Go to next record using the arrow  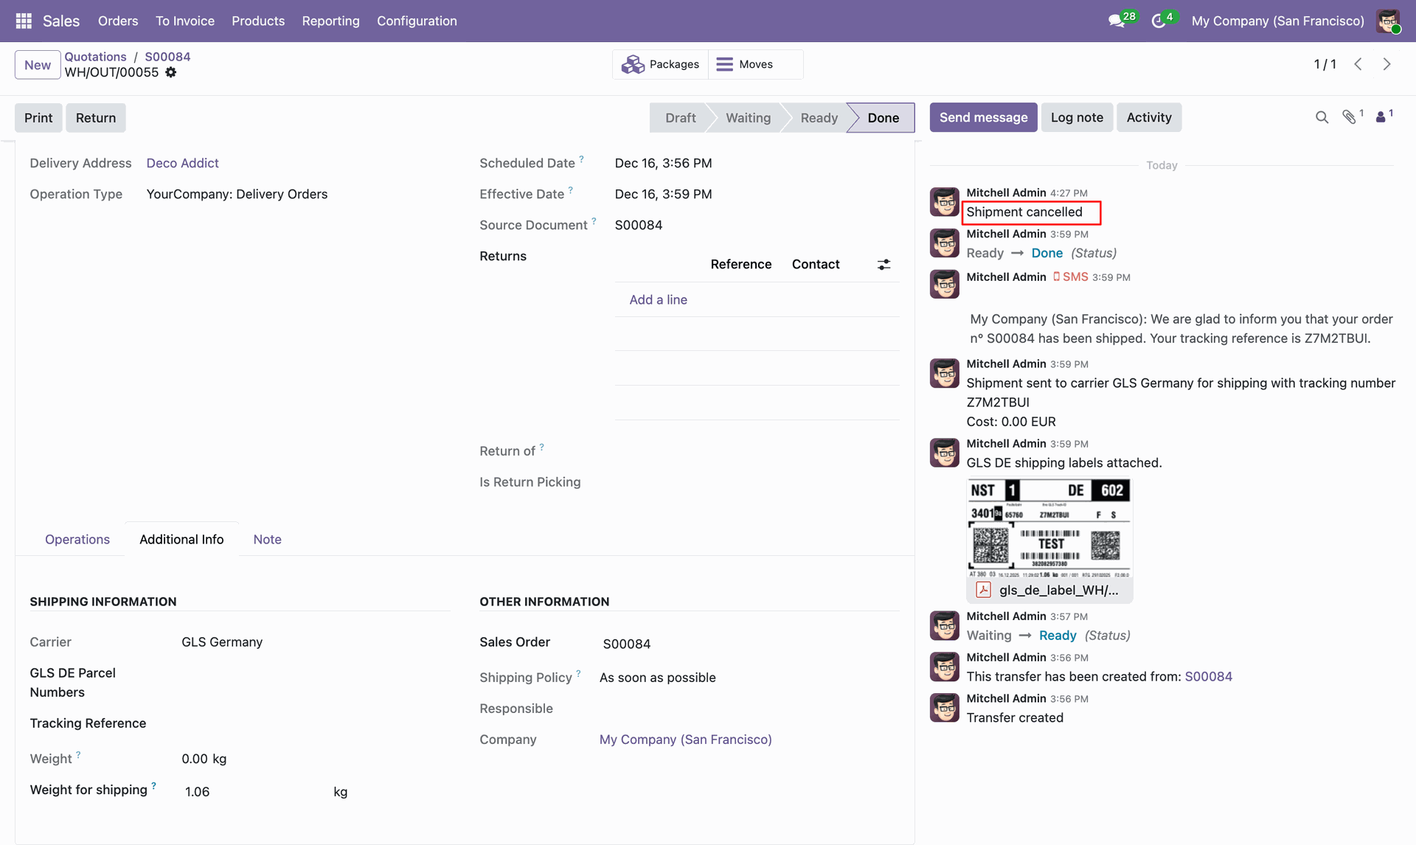coord(1386,64)
